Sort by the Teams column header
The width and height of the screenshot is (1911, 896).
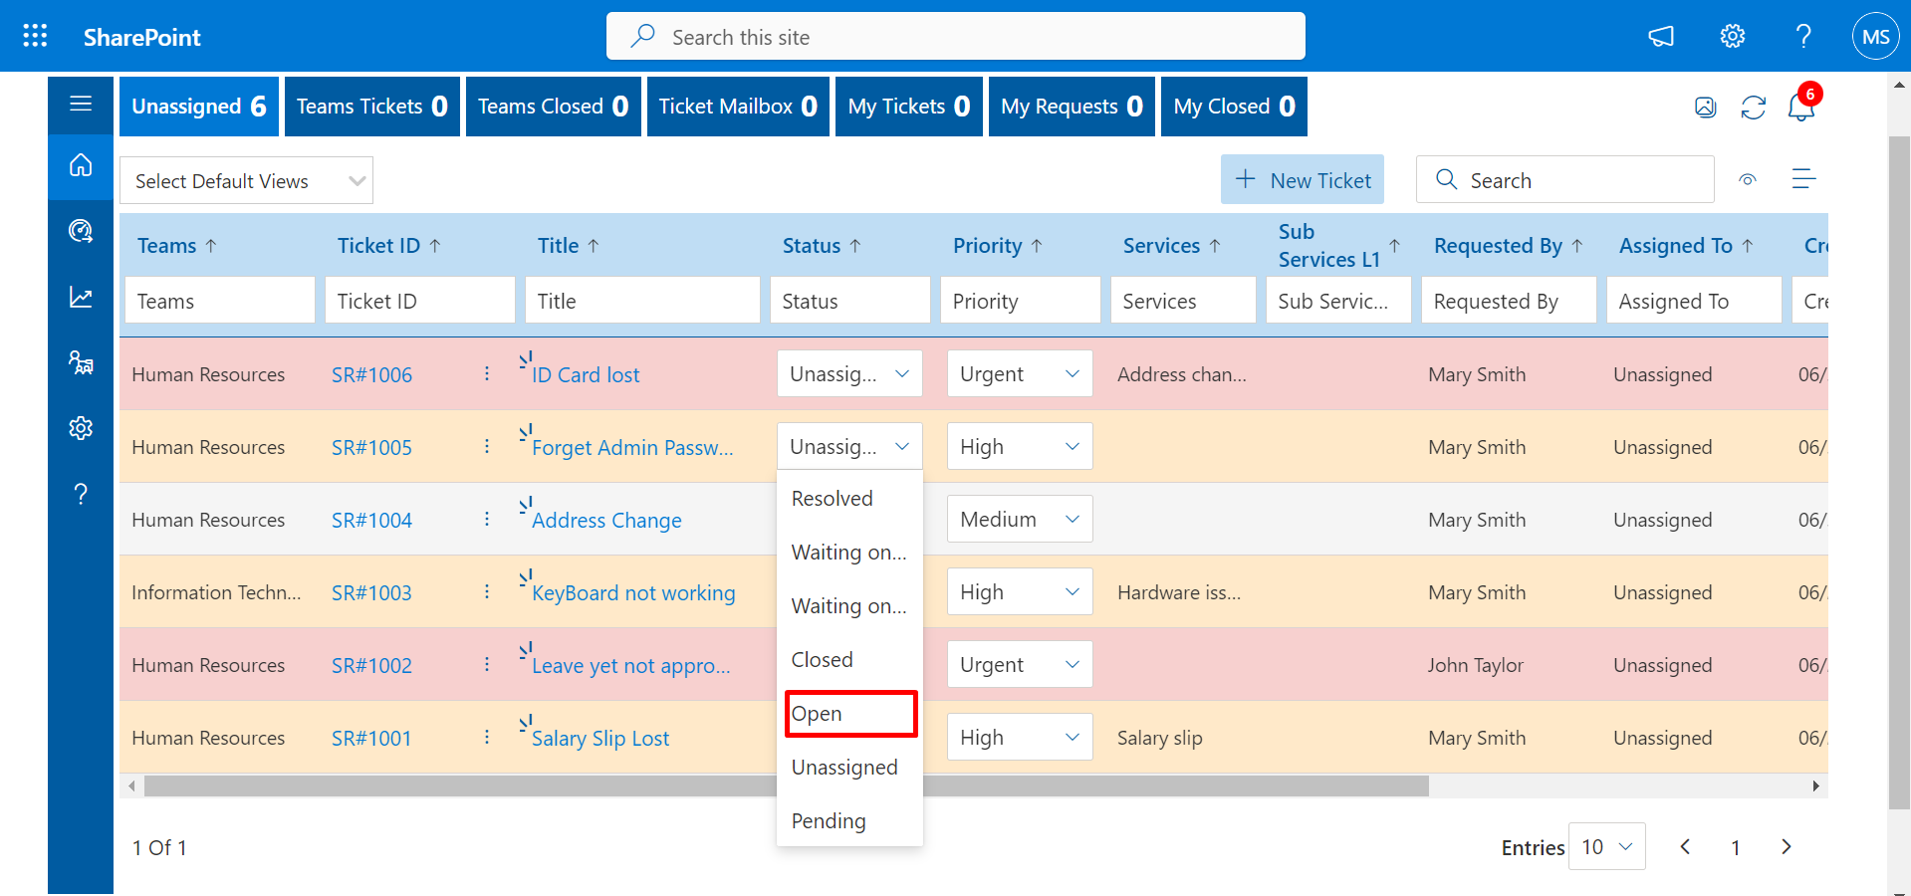[177, 246]
